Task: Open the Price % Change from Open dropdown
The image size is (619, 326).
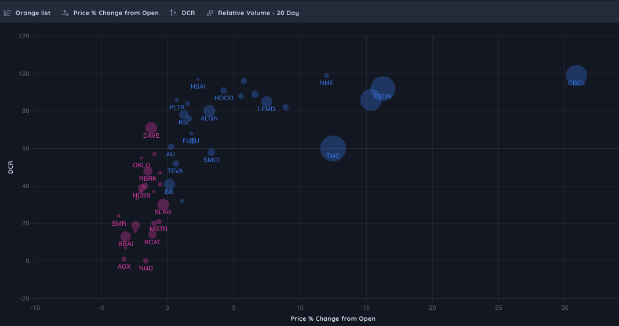Action: point(116,13)
